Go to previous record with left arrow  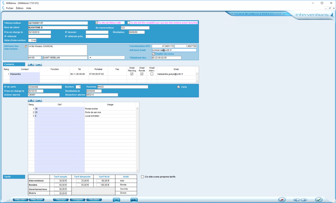tap(297, 199)
